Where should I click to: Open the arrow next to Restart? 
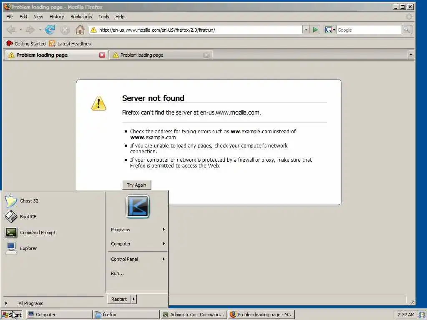tap(133, 299)
